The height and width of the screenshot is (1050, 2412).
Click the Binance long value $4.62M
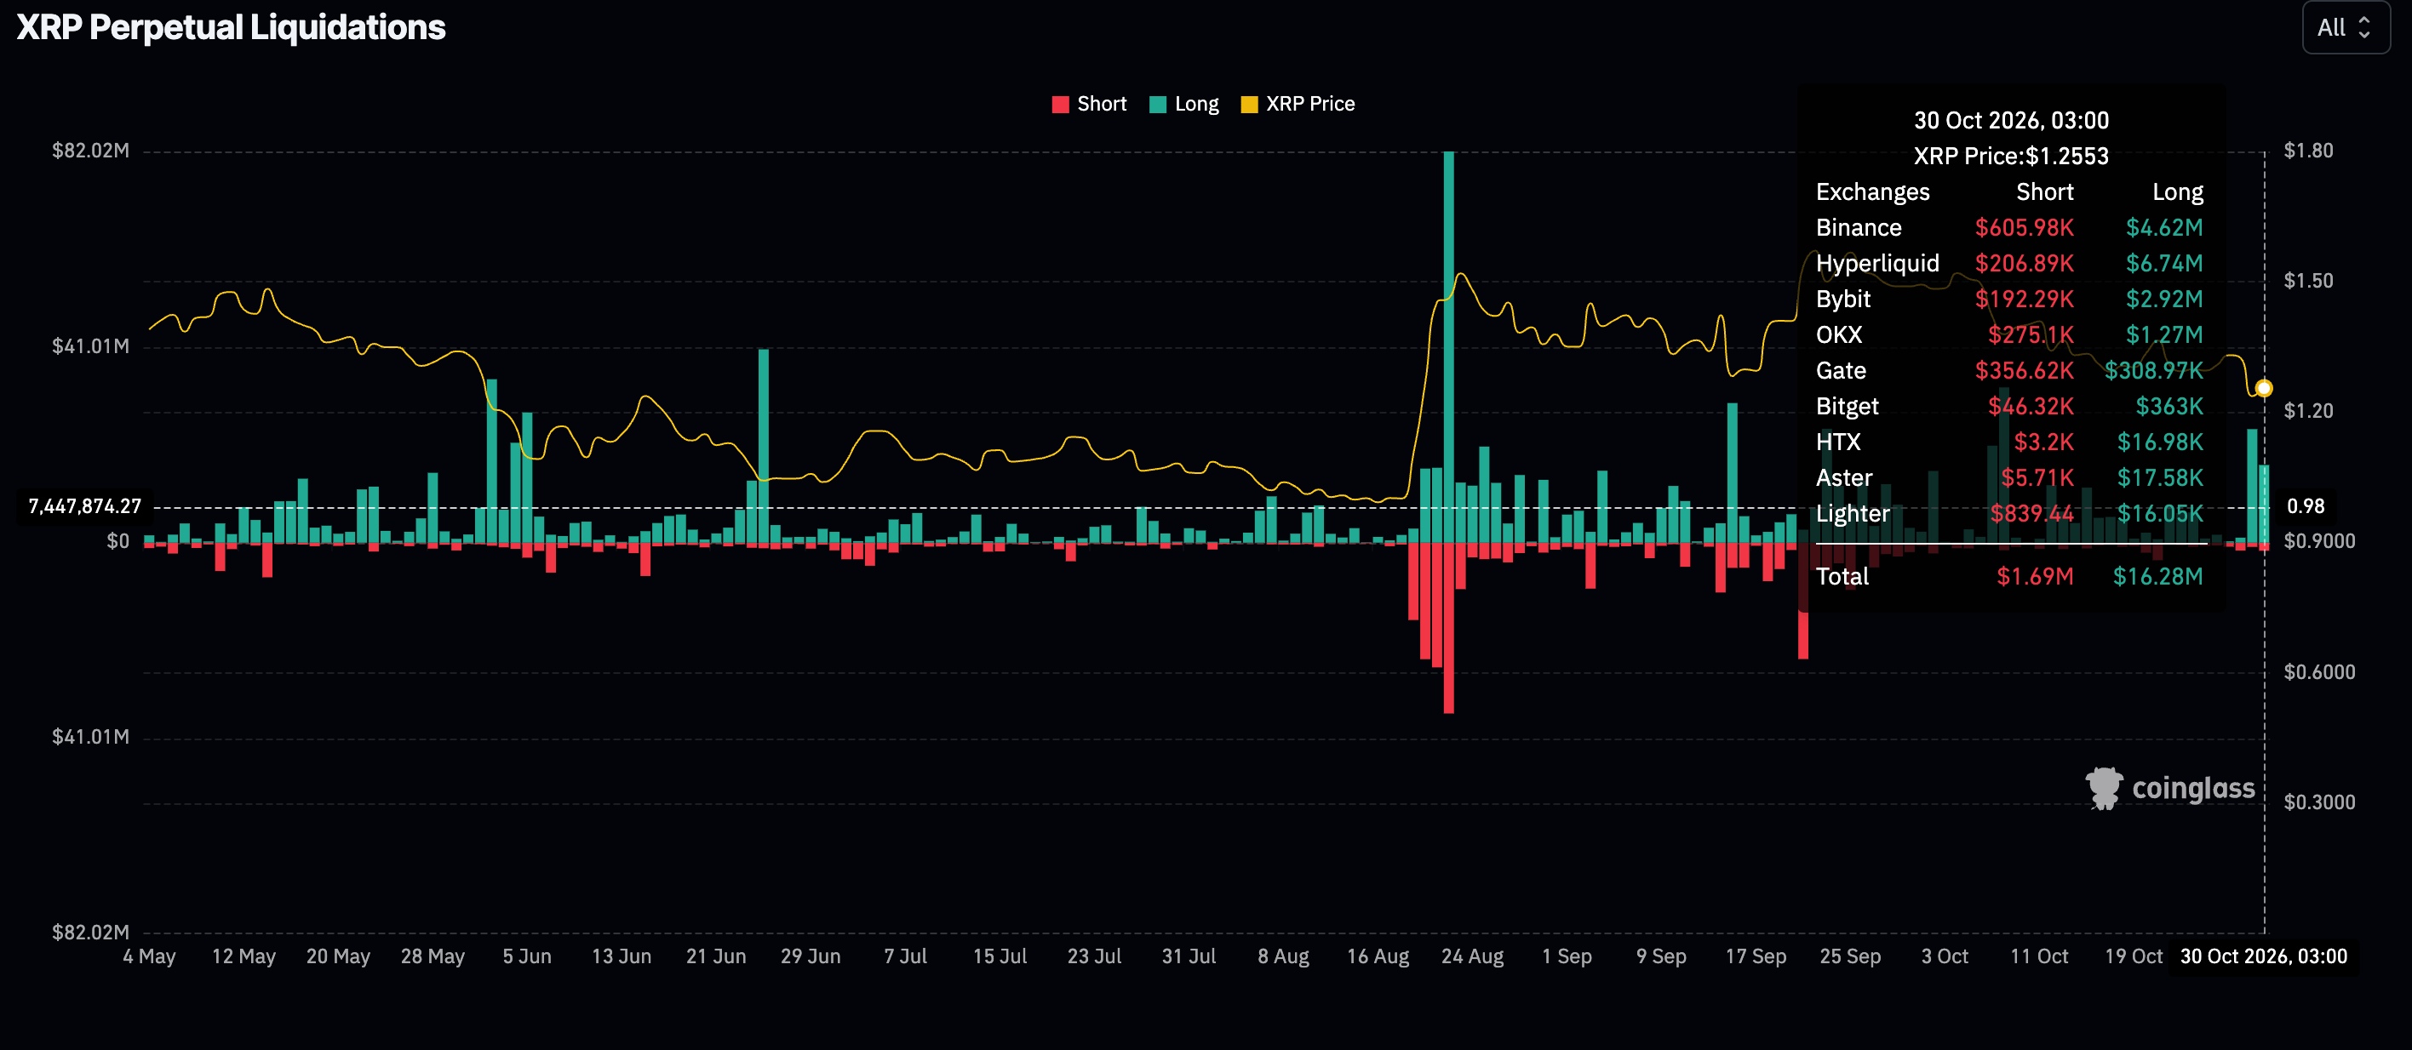pos(2164,227)
